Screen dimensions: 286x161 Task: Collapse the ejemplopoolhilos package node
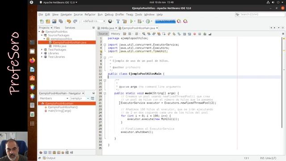pos(44,39)
